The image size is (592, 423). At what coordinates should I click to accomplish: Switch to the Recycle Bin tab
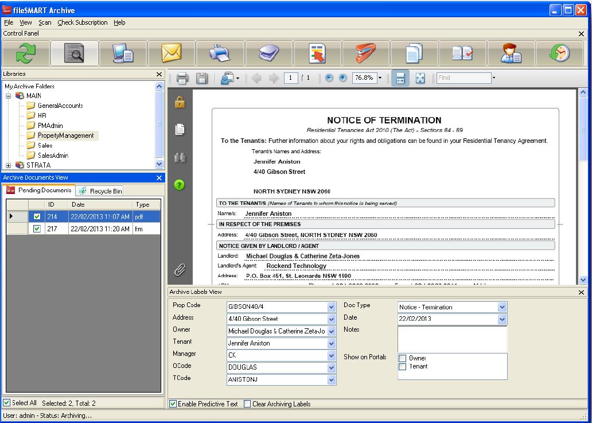[x=100, y=191]
